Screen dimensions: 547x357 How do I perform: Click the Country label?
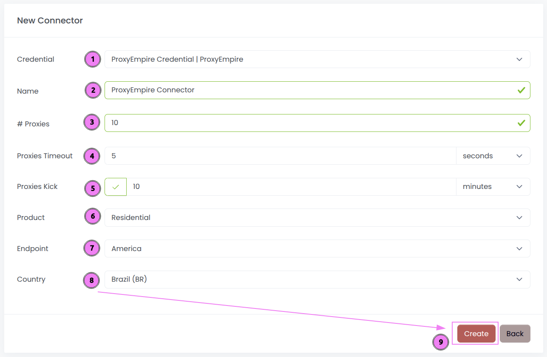tap(31, 279)
